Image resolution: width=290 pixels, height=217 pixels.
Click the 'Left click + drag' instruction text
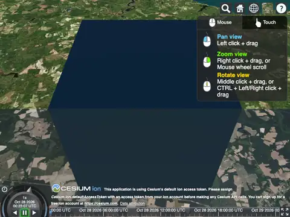click(x=237, y=43)
